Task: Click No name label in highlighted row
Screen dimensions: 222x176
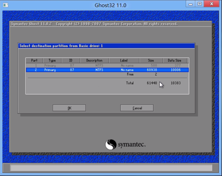Action: pos(127,70)
